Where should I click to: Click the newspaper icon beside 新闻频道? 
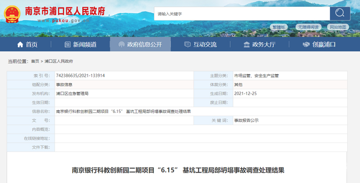pyautogui.click(x=67, y=45)
